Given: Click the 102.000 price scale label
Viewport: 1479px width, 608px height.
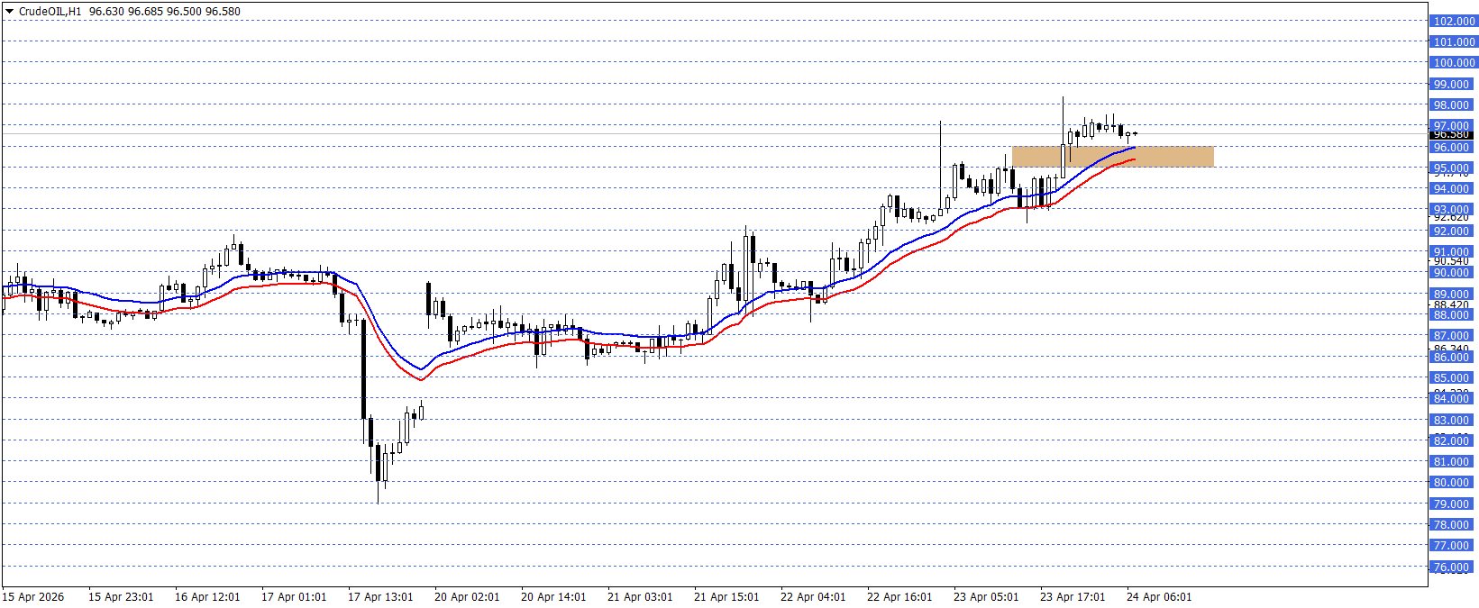Looking at the screenshot, I should point(1454,21).
